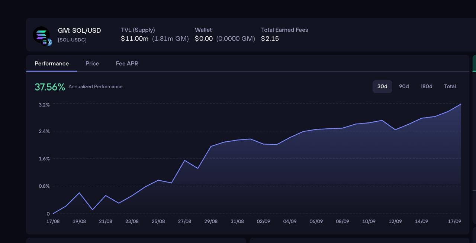The height and width of the screenshot is (243, 476).
Task: Enable the Total performance range
Action: 450,86
